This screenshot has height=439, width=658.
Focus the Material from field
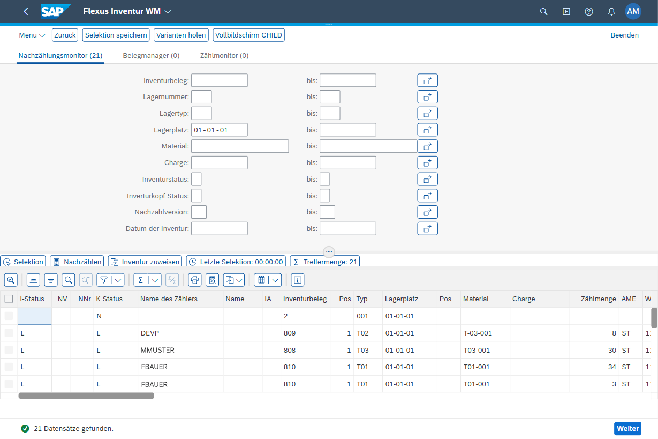coord(240,146)
